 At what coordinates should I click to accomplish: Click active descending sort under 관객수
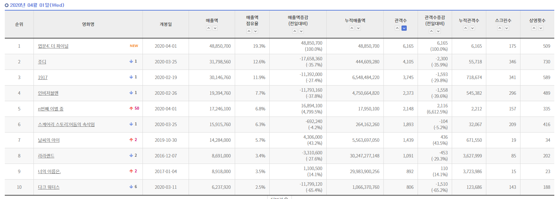[x=404, y=28]
